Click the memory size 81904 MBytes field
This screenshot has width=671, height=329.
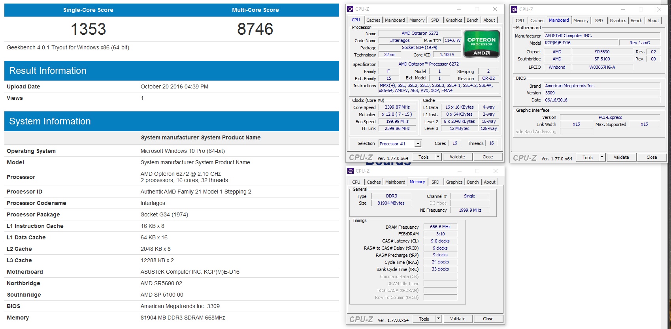click(391, 203)
